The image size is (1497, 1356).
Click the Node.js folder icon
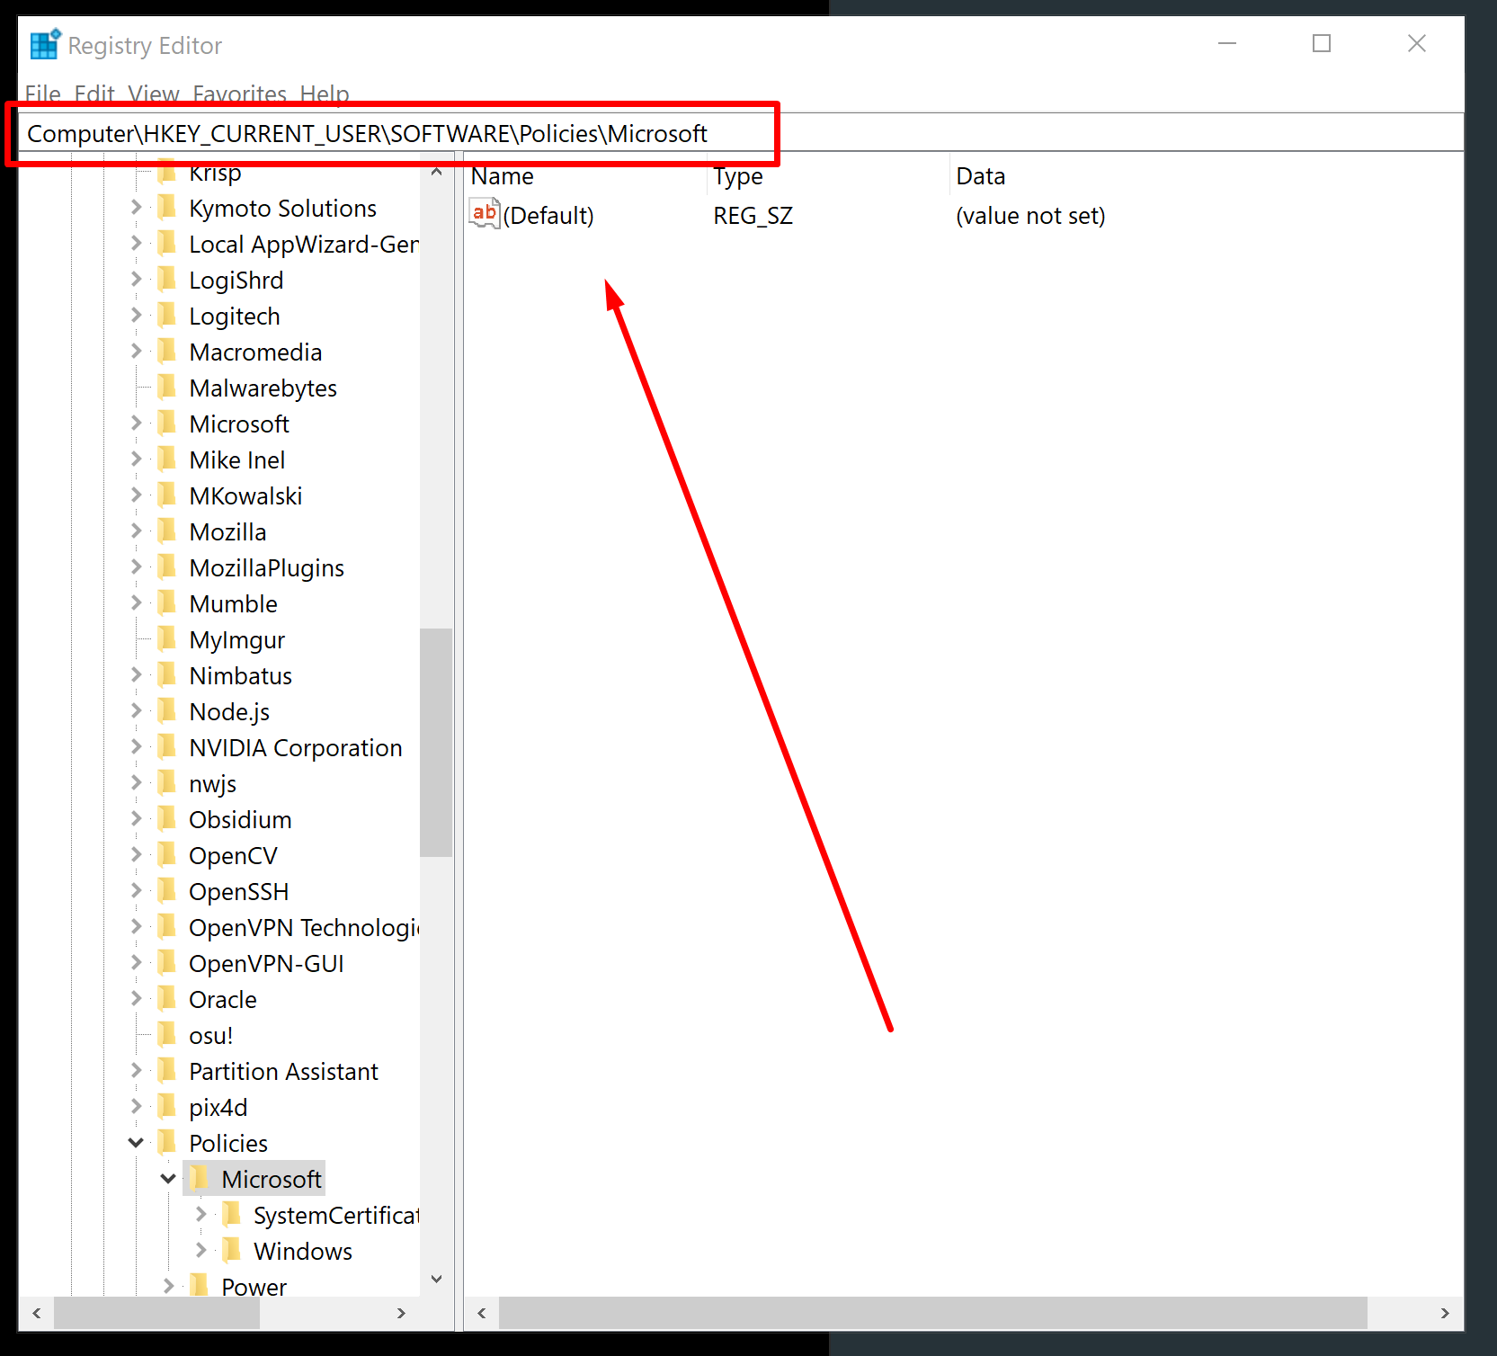pyautogui.click(x=167, y=711)
